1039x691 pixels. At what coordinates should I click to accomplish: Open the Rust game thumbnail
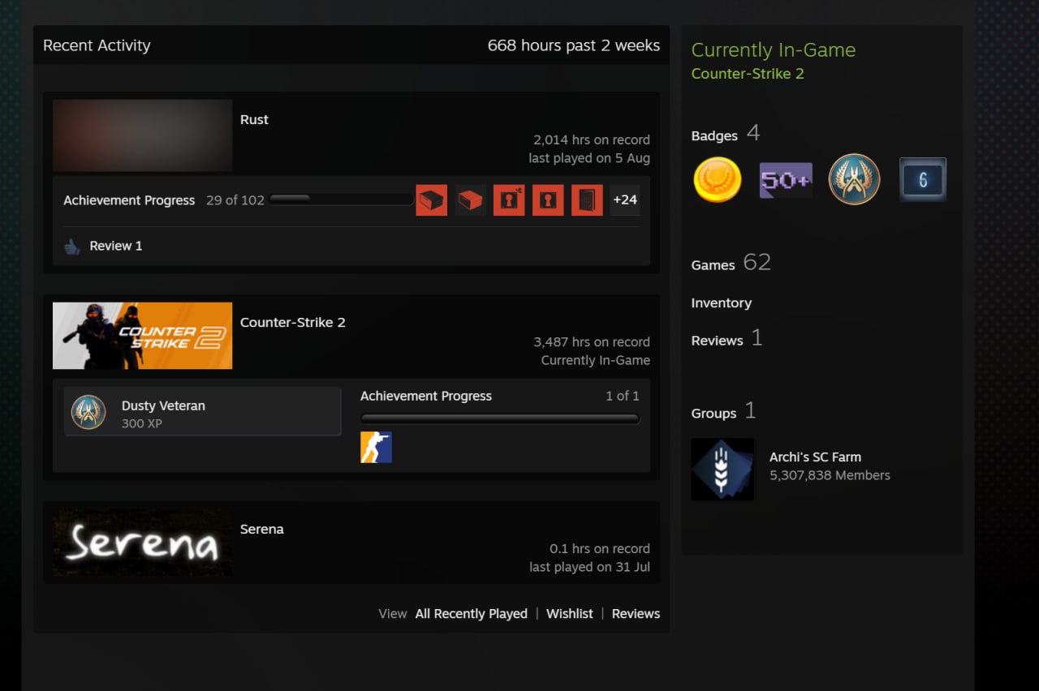[143, 135]
